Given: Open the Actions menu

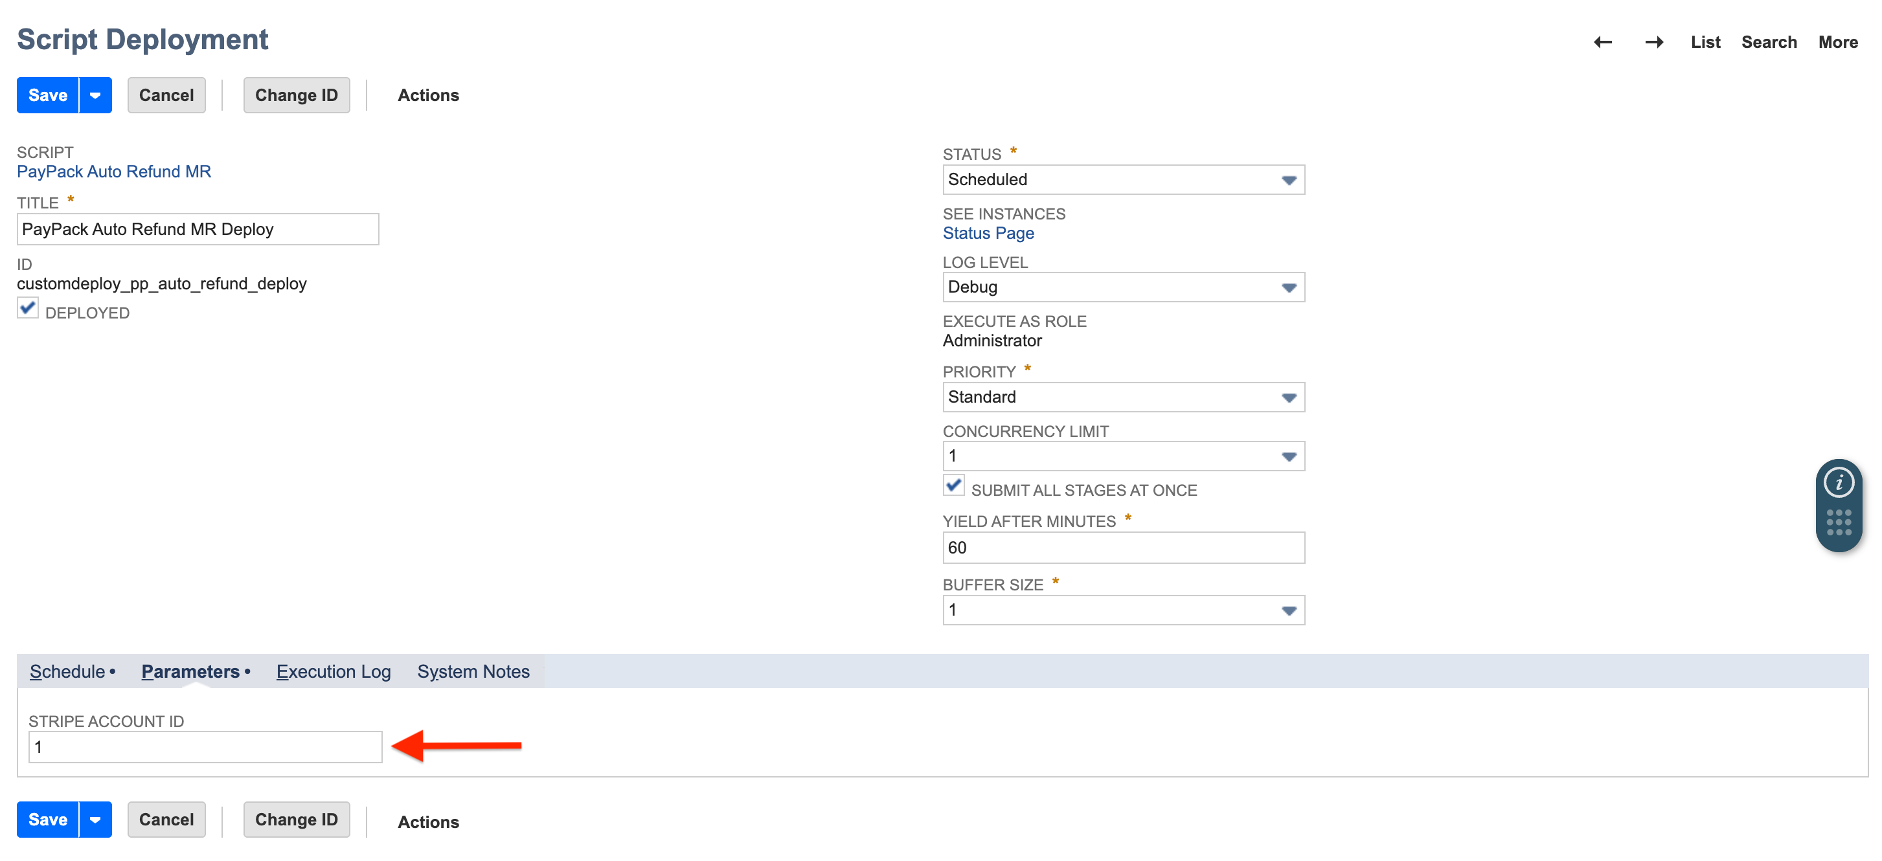Looking at the screenshot, I should pyautogui.click(x=428, y=95).
